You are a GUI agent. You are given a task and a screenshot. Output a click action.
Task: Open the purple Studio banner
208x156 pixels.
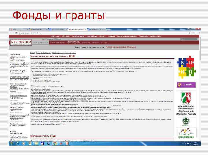tap(186, 85)
